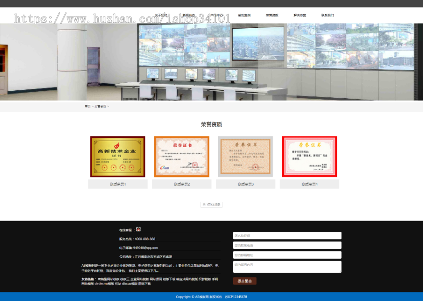423x301 pixels.
Task: Open the QQ online customer service icon
Action: click(139, 229)
